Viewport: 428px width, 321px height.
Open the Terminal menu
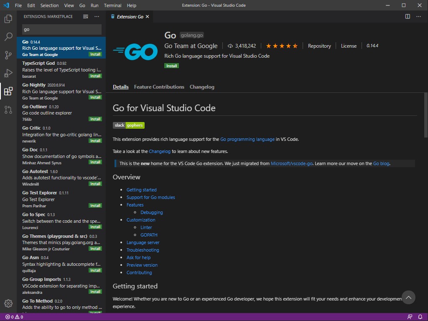pyautogui.click(x=112, y=5)
